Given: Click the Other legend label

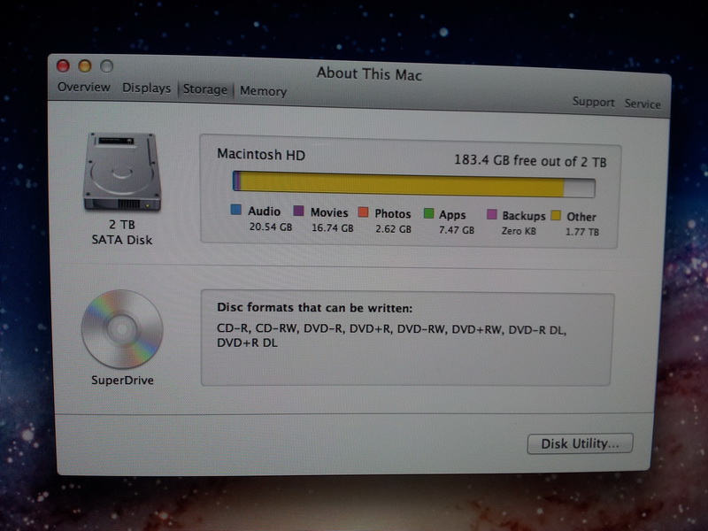Looking at the screenshot, I should click(581, 217).
